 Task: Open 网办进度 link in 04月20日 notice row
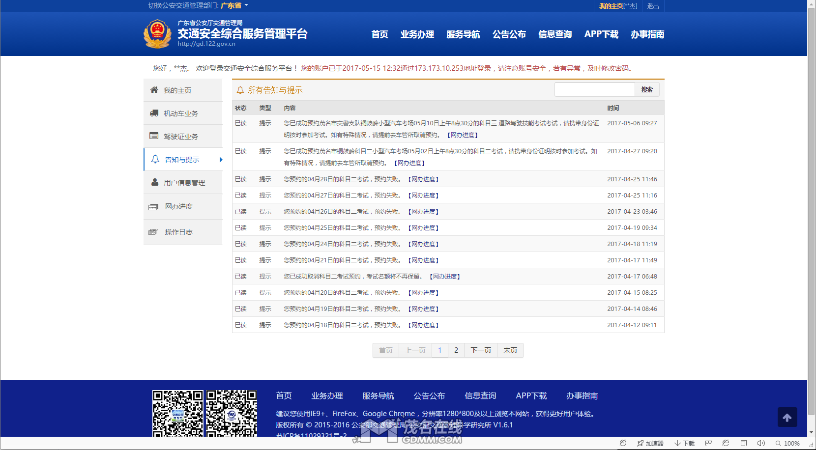[x=423, y=293]
